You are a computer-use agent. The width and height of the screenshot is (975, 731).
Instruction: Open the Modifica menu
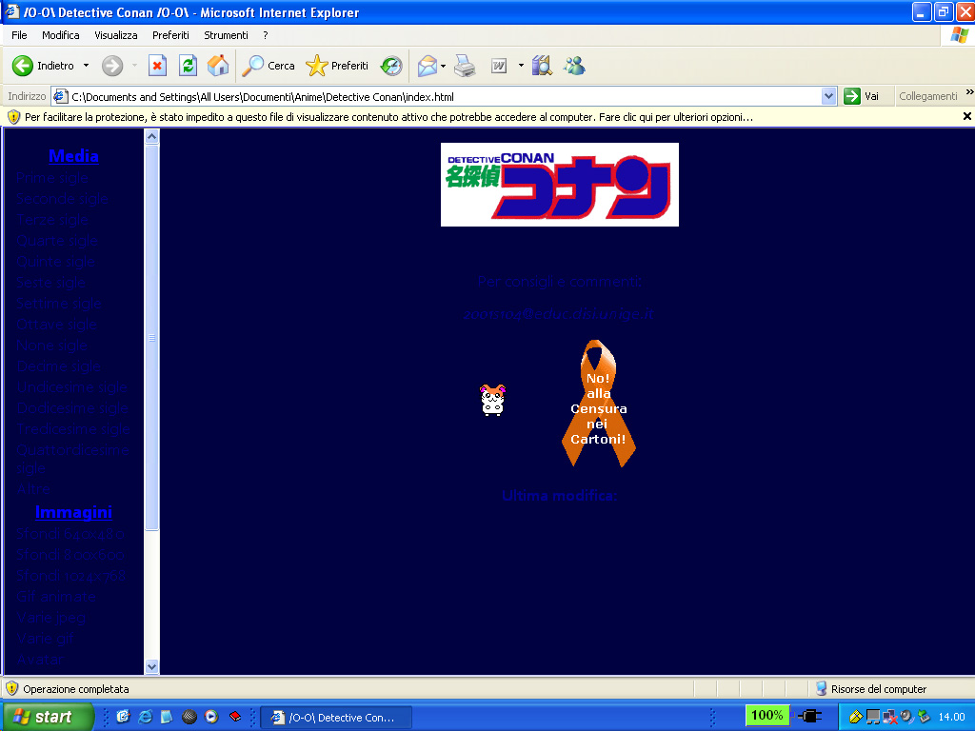60,35
